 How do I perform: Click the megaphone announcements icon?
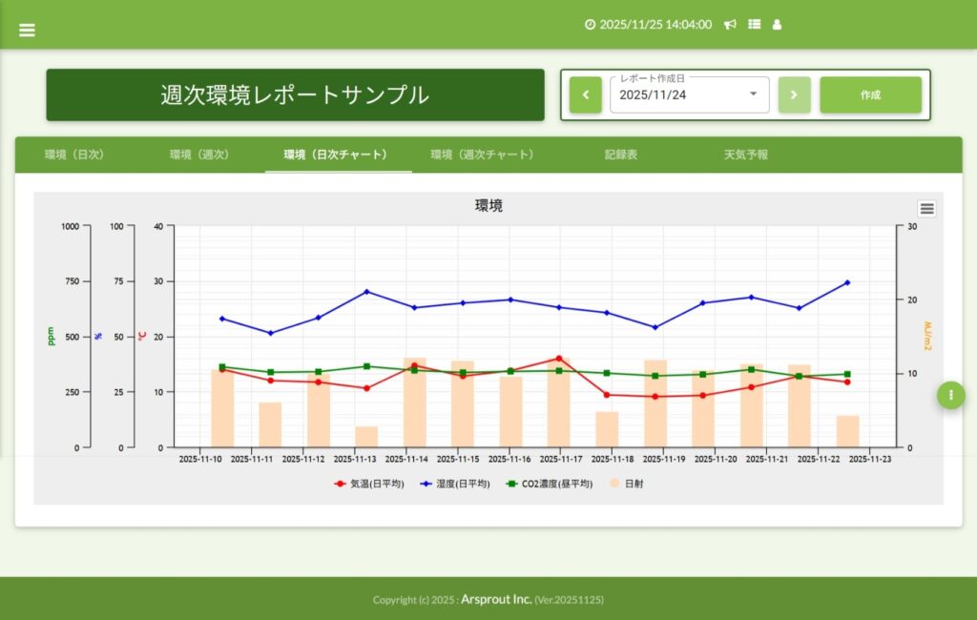(730, 25)
